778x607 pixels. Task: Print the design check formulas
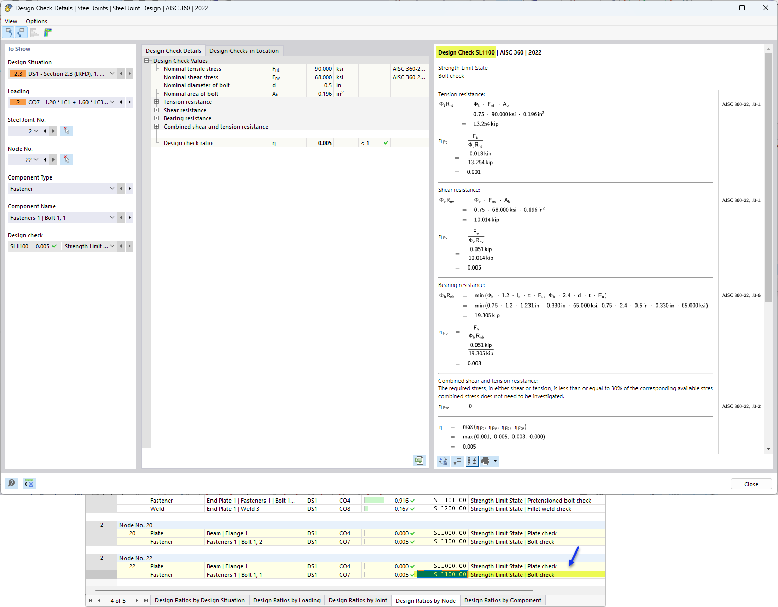point(485,461)
